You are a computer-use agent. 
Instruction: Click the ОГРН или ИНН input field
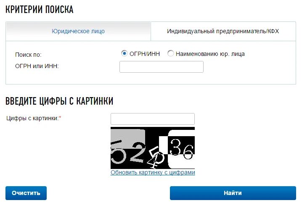click(x=162, y=67)
